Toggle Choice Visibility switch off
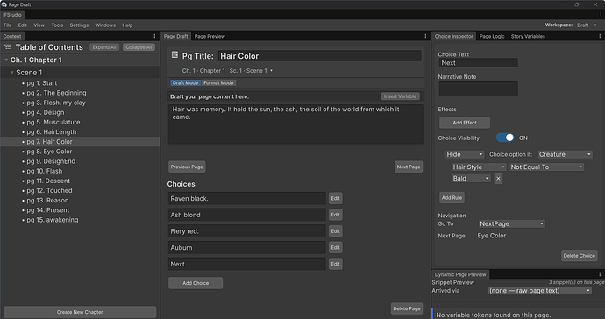Viewport: 605px width, 319px height. [505, 138]
